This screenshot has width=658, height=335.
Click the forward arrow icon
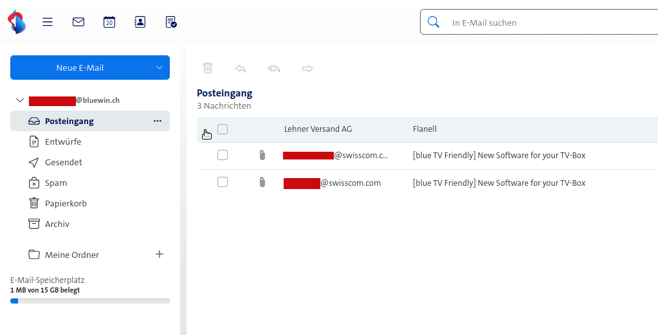click(x=307, y=68)
